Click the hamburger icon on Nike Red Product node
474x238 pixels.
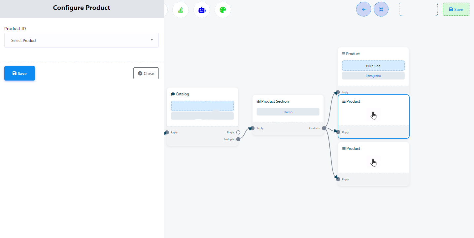click(344, 54)
